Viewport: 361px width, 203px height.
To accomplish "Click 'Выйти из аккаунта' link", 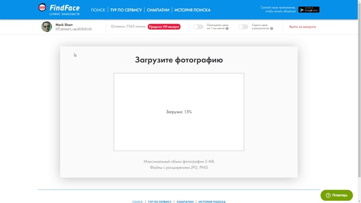I will 302,27.
